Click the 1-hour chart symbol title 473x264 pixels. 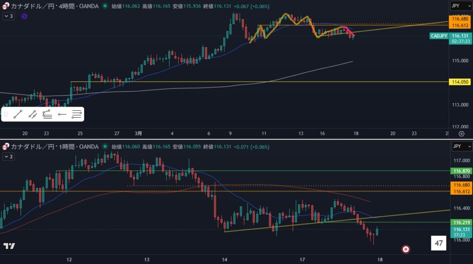pos(51,147)
